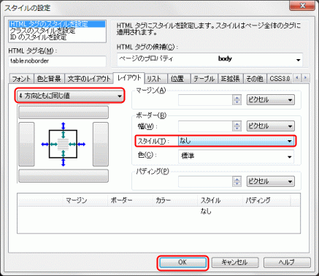Switch to the リスト tab

click(x=155, y=79)
